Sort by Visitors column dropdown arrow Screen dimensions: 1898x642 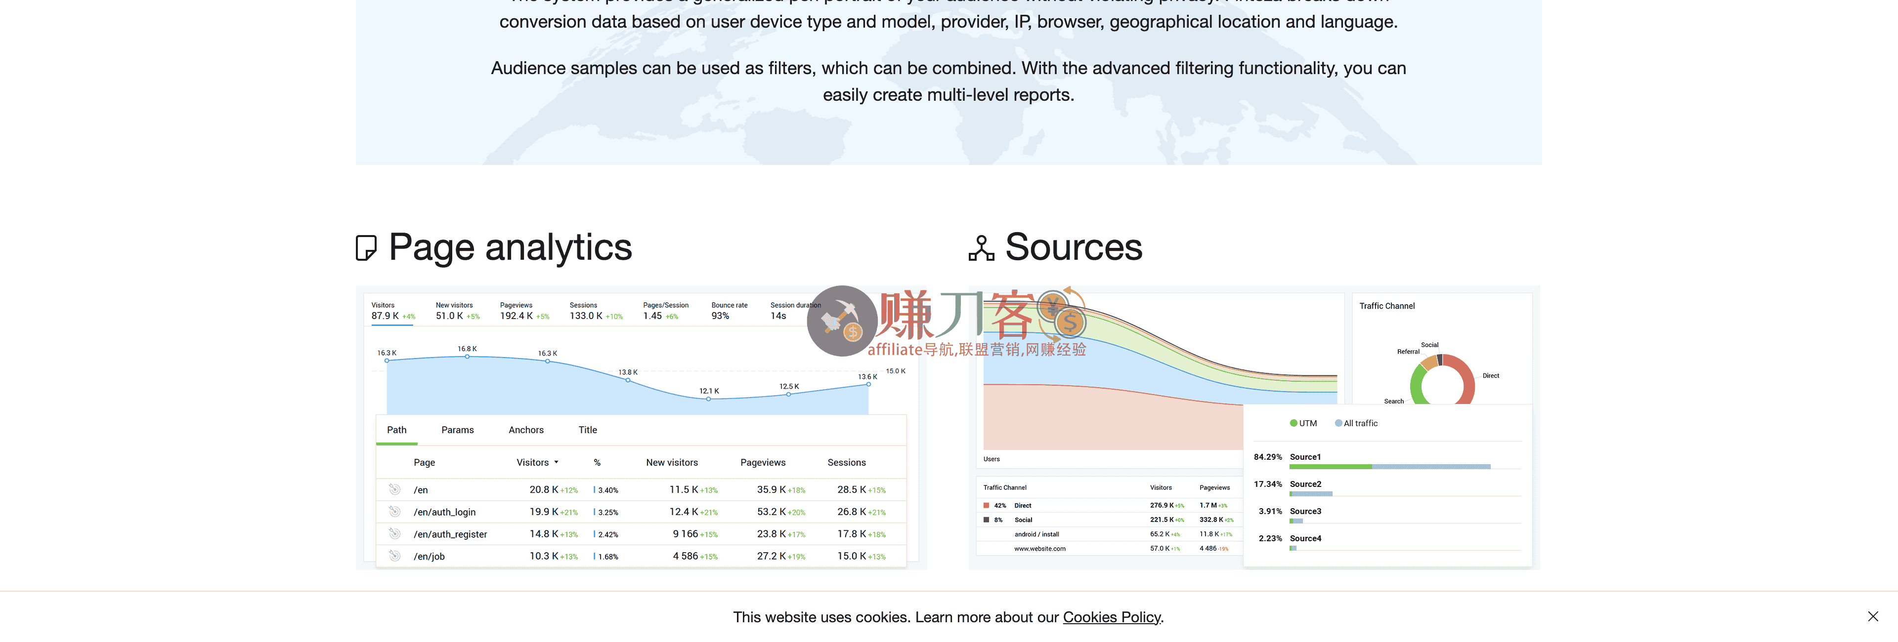click(556, 462)
